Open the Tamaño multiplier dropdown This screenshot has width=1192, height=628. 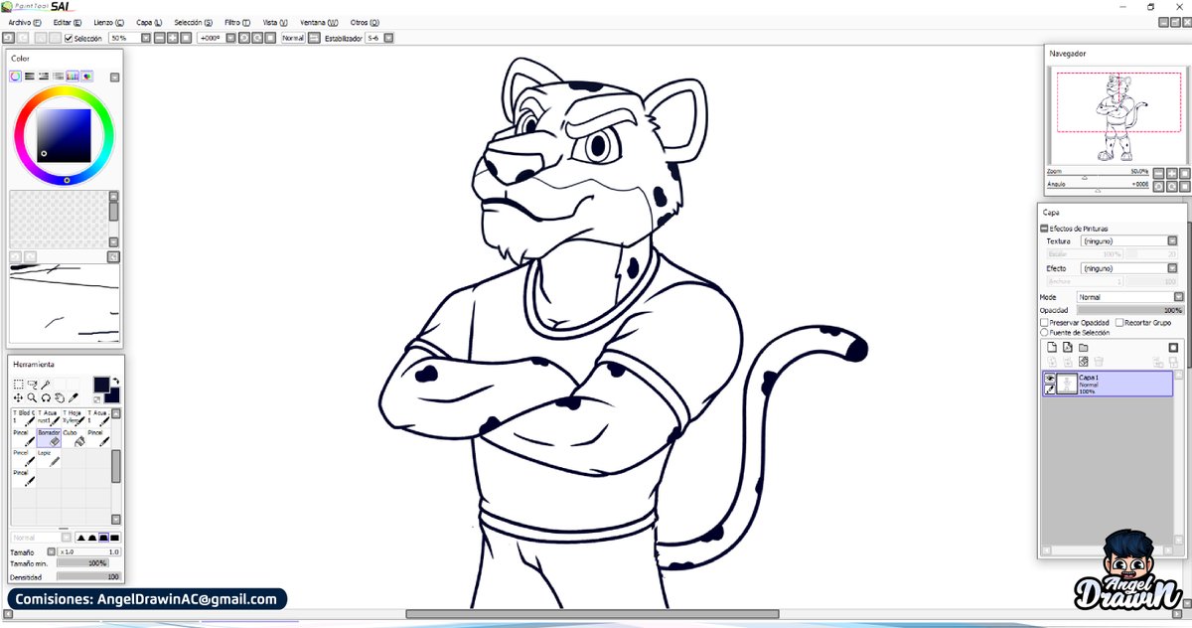pos(52,551)
